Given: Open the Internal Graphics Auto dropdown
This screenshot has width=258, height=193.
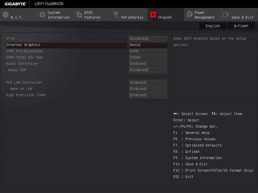Looking at the screenshot, I should point(148,45).
